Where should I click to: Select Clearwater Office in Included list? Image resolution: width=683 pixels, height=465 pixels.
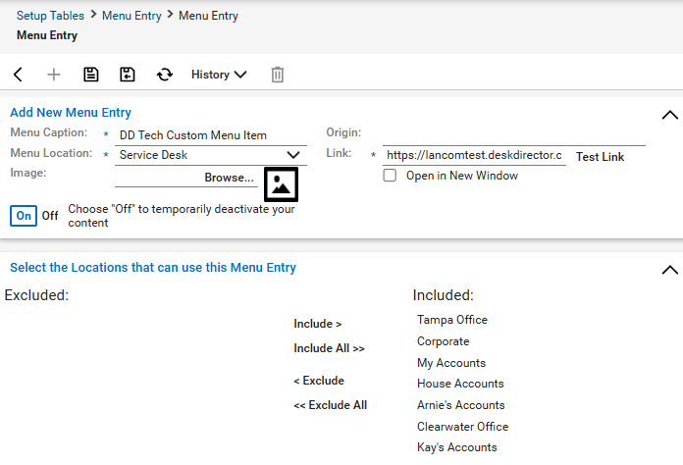coord(462,427)
